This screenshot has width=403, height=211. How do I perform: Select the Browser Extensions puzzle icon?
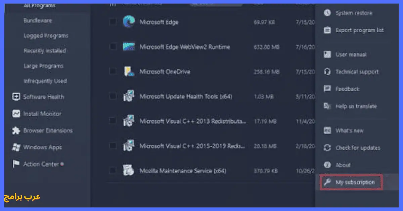[16, 130]
